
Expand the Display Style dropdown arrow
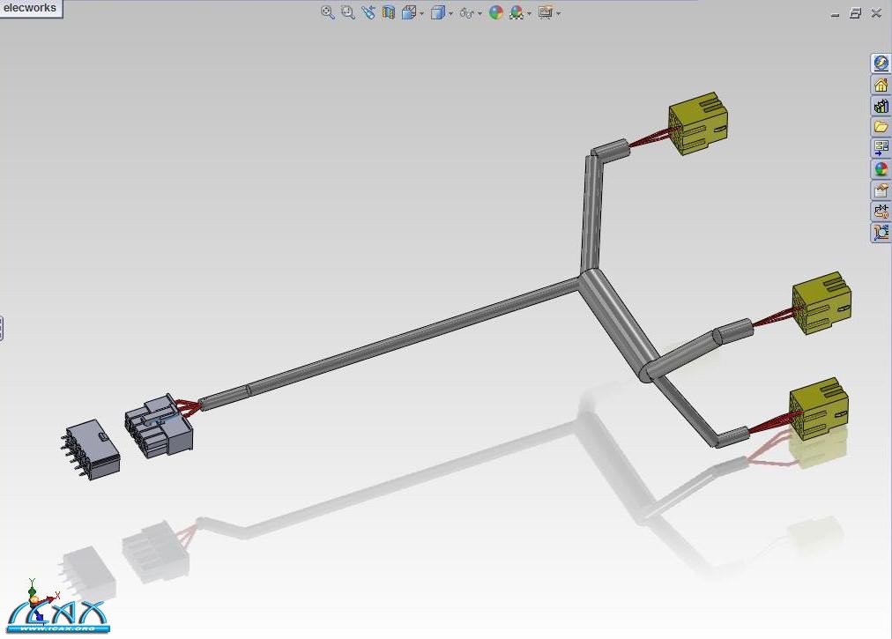[451, 13]
